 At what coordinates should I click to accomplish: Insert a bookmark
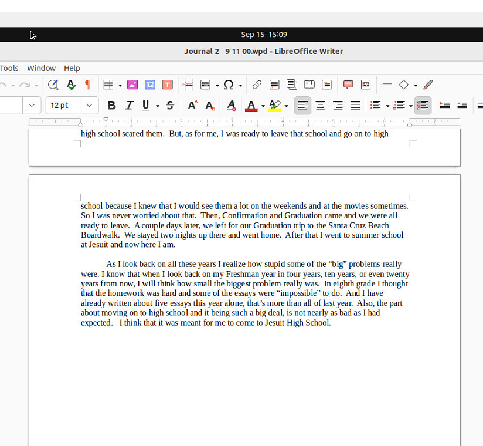coord(309,85)
